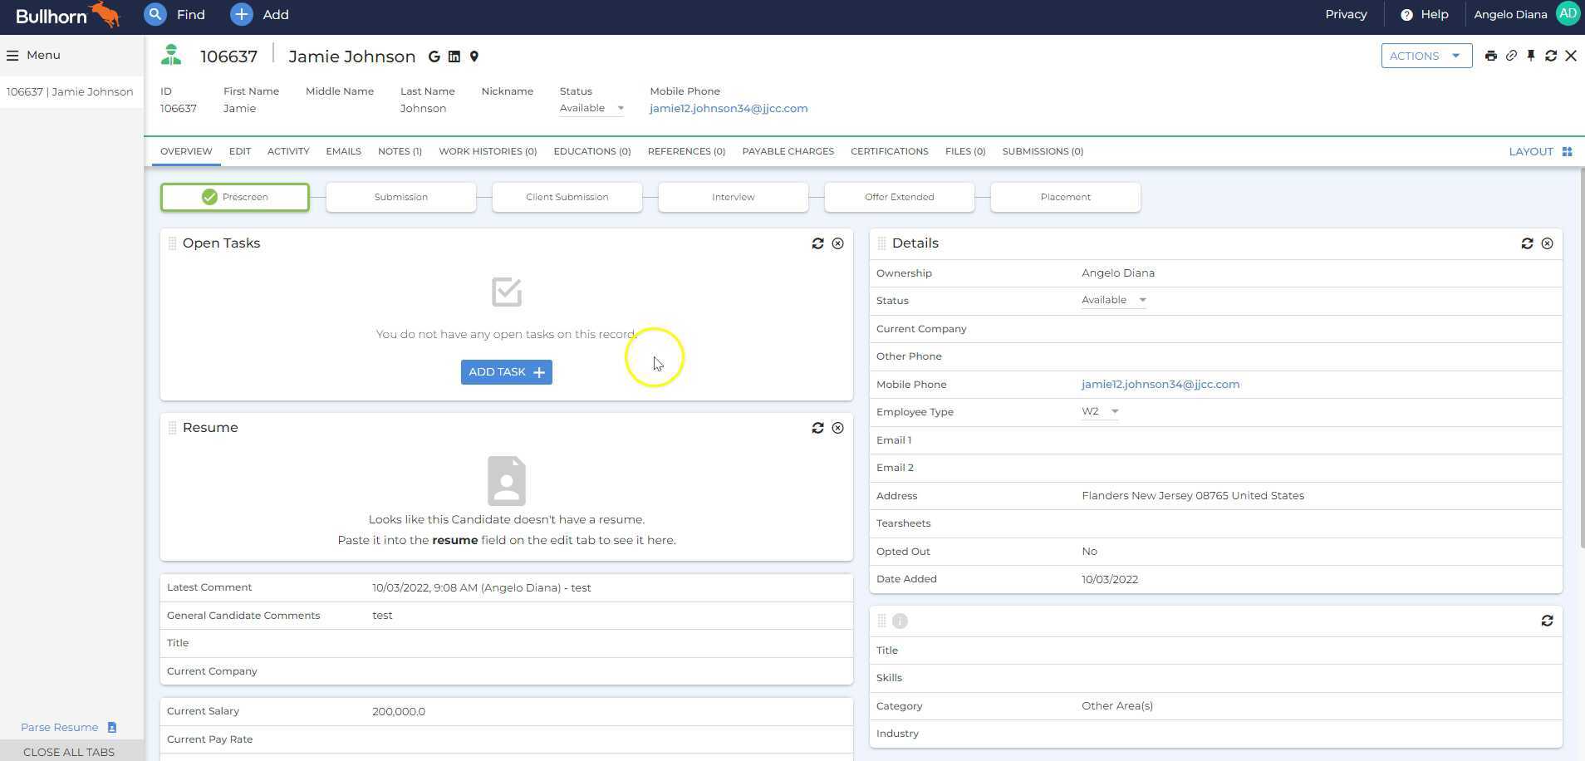The width and height of the screenshot is (1585, 761).
Task: Select the Interview workflow stage
Action: pyautogui.click(x=733, y=197)
